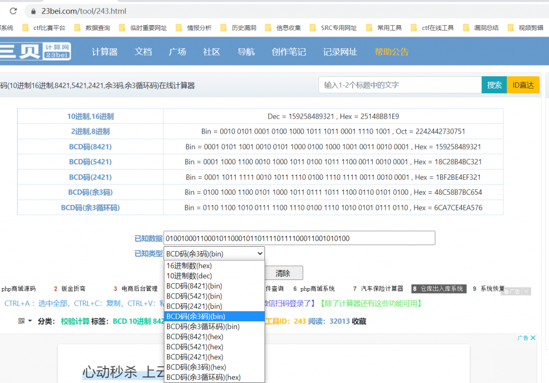The height and width of the screenshot is (383, 549).
Task: Open the 历史漏洞 bookmark folder
Action: click(x=239, y=28)
